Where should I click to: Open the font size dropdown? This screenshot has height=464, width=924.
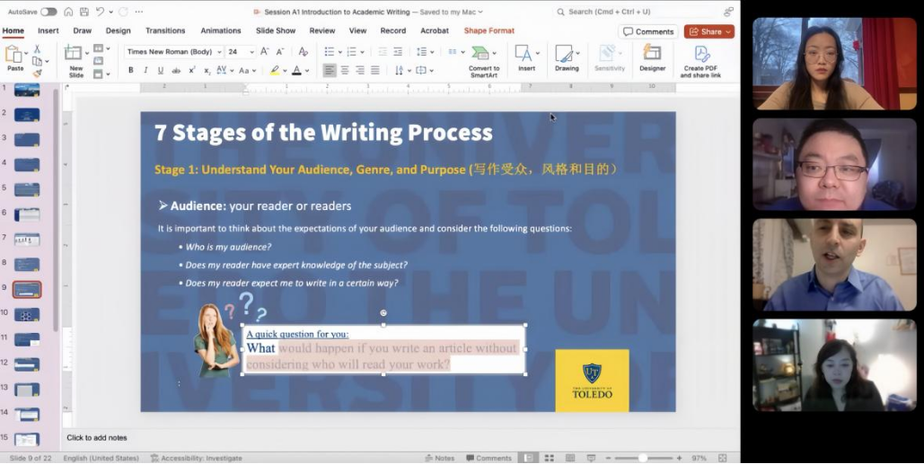(250, 52)
